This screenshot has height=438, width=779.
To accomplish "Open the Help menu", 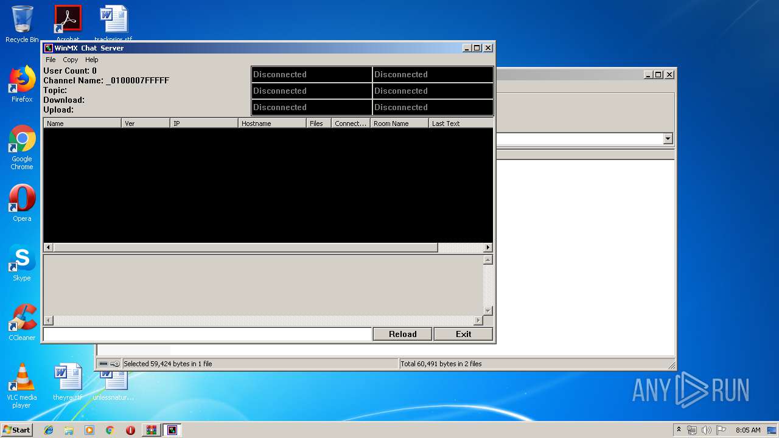I will 92,60.
